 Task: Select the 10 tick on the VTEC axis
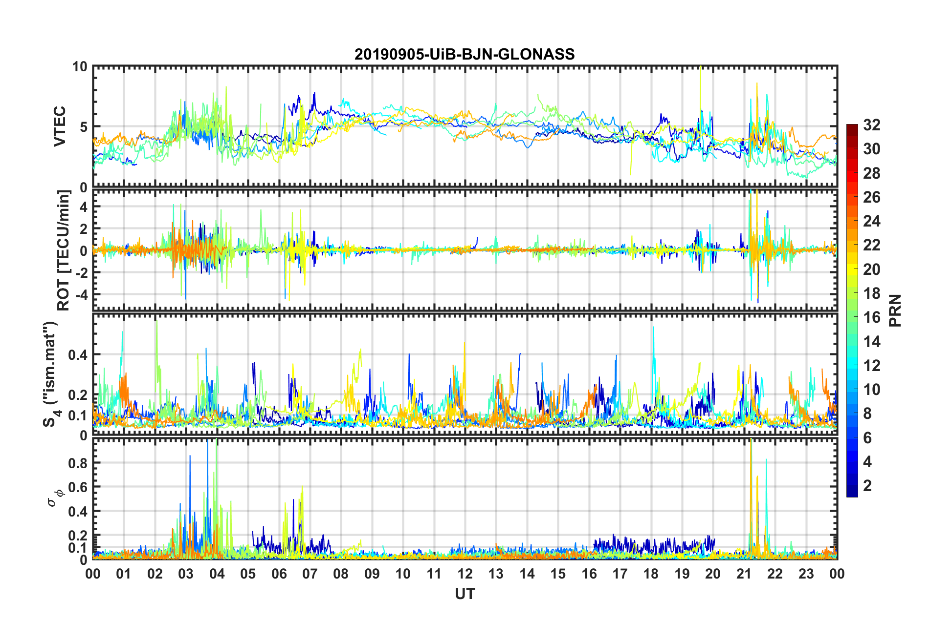click(x=80, y=66)
